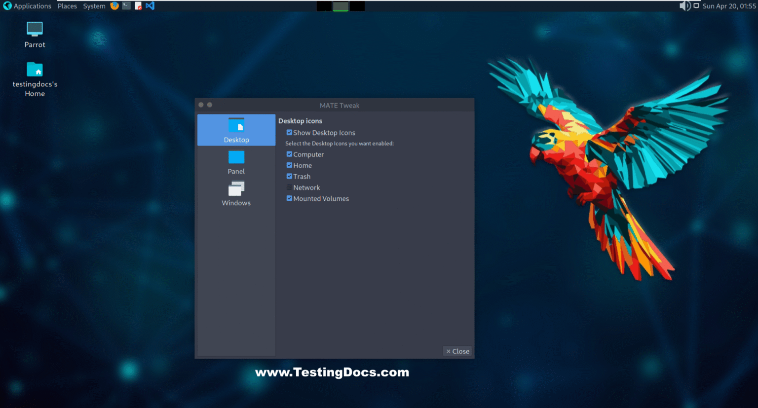Open the text editor icon in the panel
This screenshot has height=408, width=758.
[138, 6]
